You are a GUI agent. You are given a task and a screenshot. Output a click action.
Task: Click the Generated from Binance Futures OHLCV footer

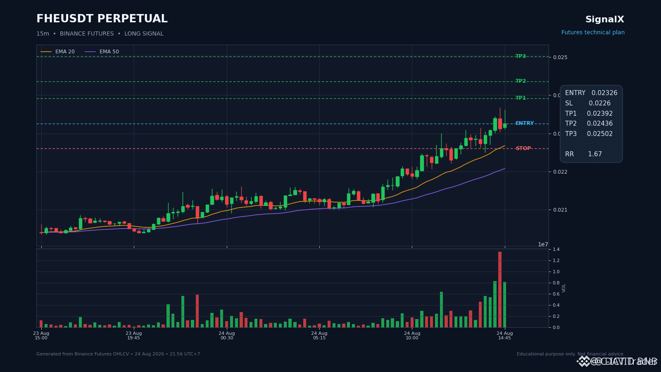click(118, 354)
